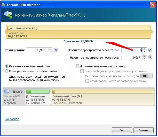
Task: Click the right handle of the volume size slider
Action: [151, 32]
